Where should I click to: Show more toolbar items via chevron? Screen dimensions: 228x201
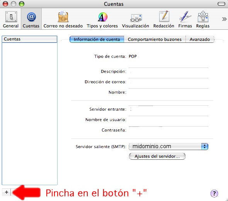pyautogui.click(x=224, y=19)
